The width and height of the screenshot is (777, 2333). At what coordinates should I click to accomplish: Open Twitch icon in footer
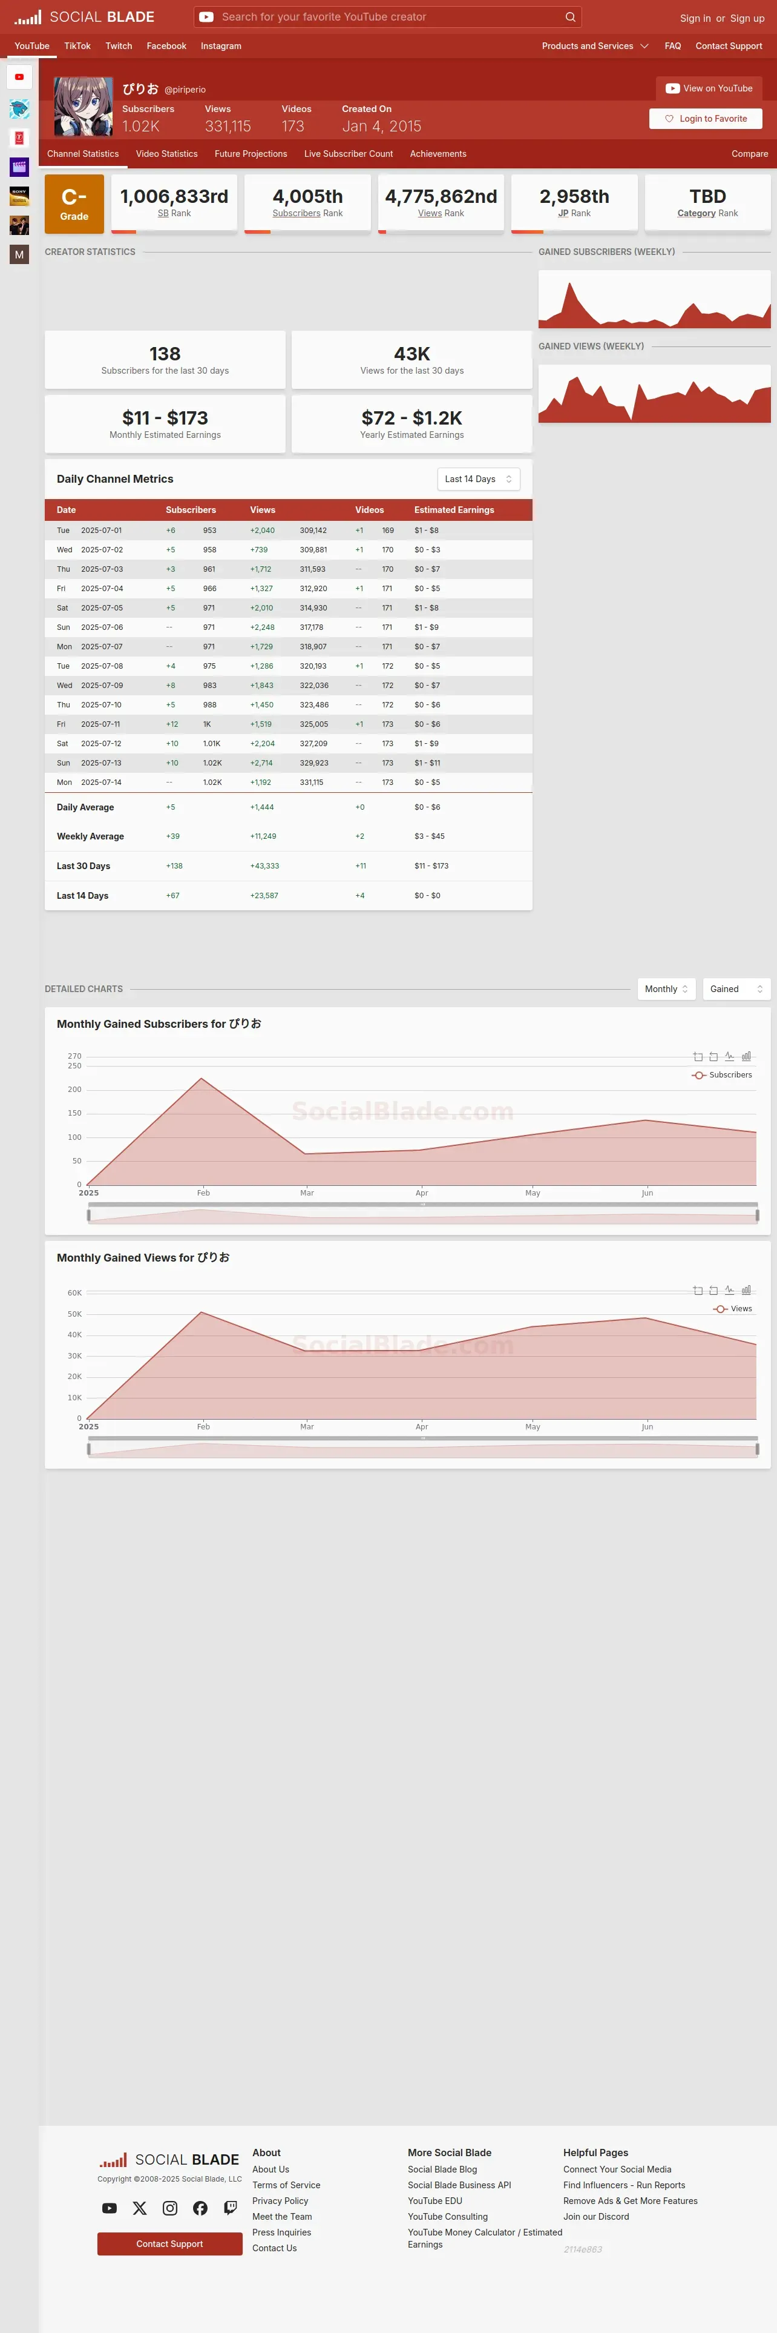click(231, 2208)
